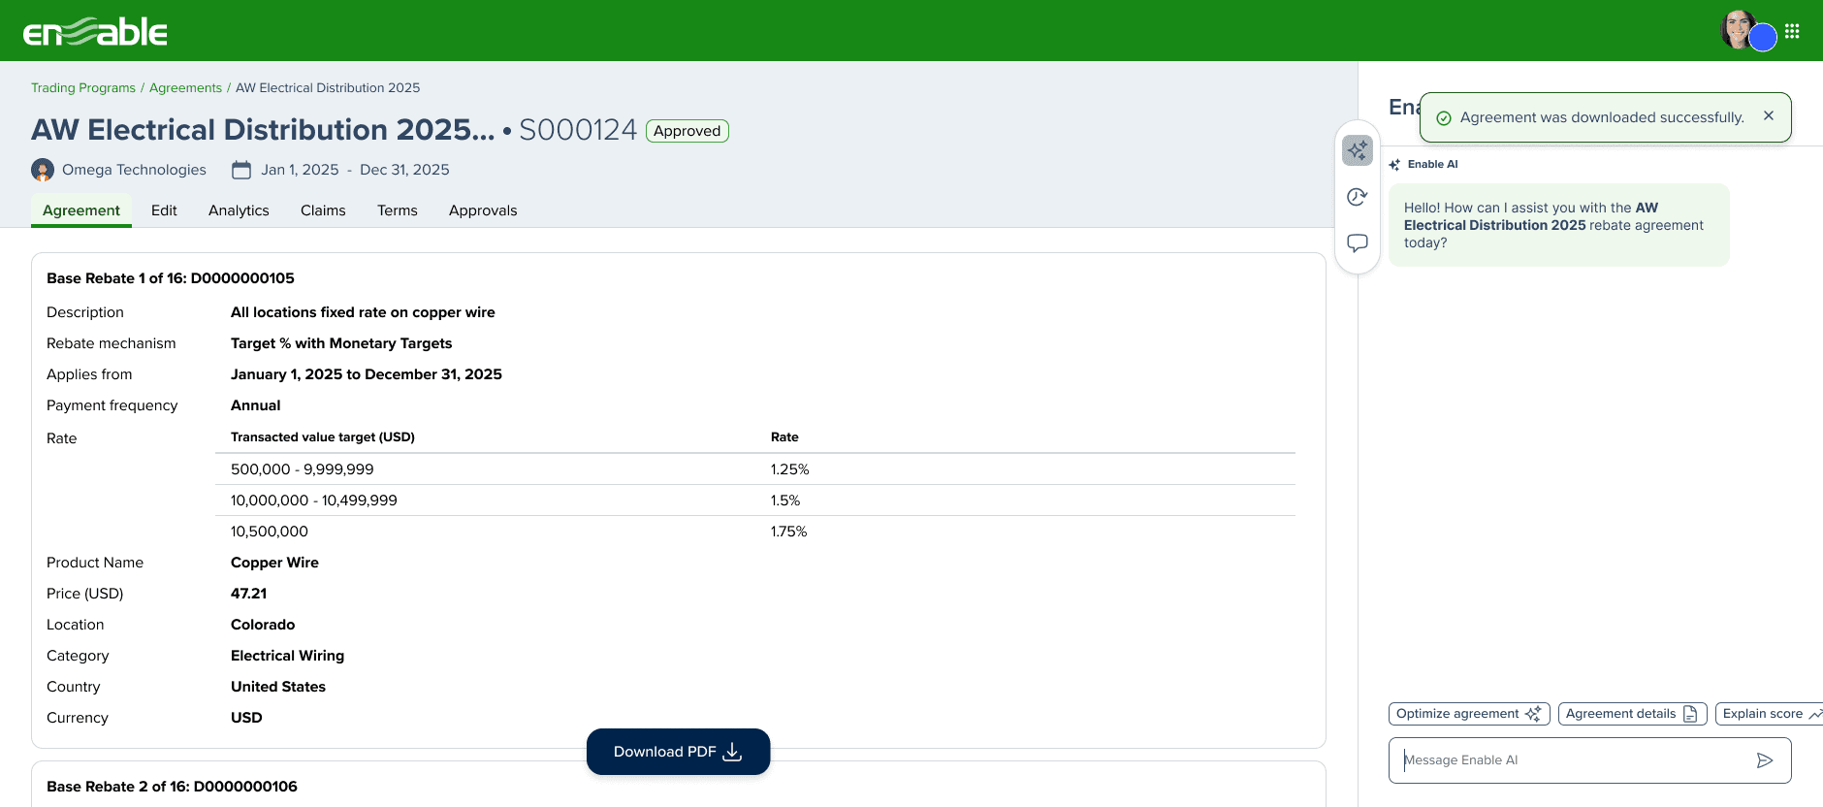Open the history clock icon in side rail
The width and height of the screenshot is (1823, 807).
click(x=1358, y=197)
